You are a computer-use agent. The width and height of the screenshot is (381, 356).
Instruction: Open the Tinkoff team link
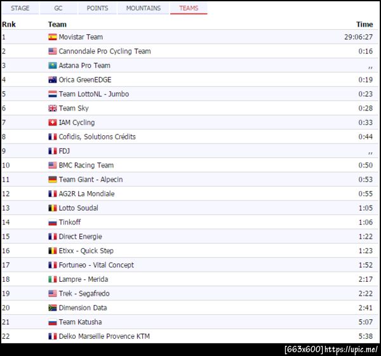pos(69,222)
